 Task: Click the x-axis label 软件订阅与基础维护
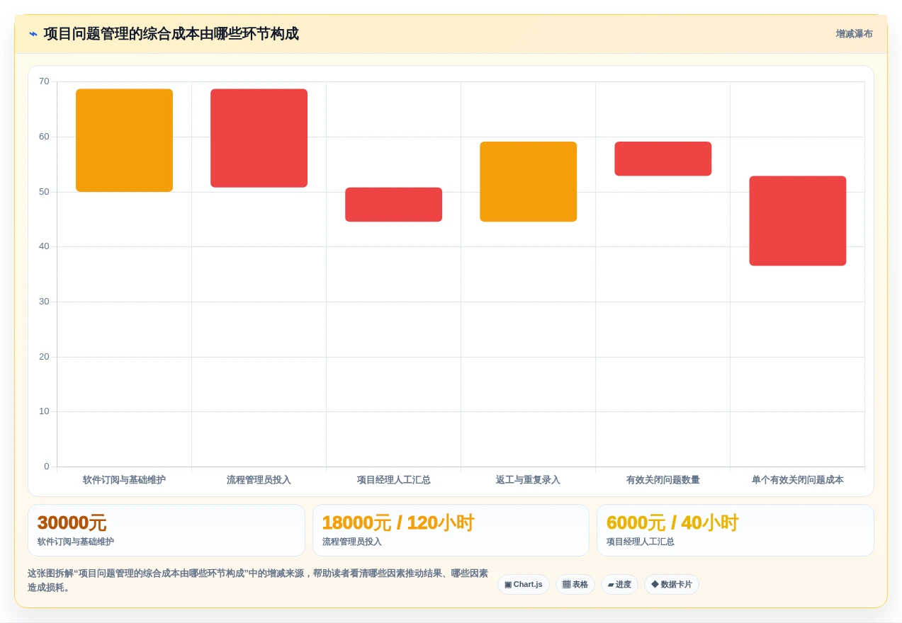coord(124,480)
